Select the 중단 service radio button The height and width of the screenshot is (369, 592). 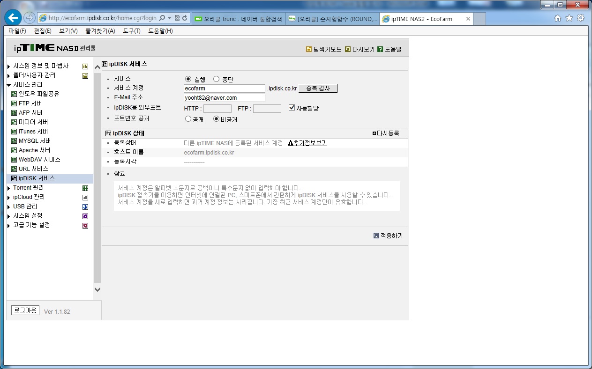click(216, 79)
